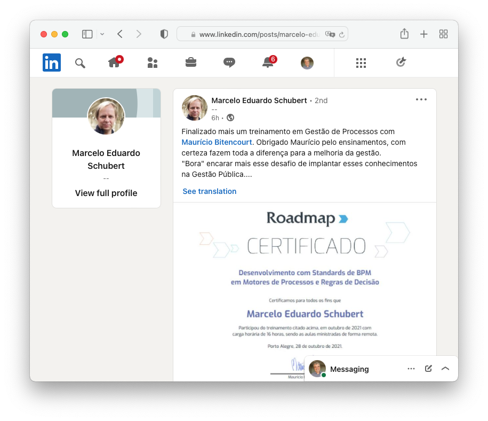488x421 pixels.
Task: Compose a new message icon
Action: (x=429, y=369)
